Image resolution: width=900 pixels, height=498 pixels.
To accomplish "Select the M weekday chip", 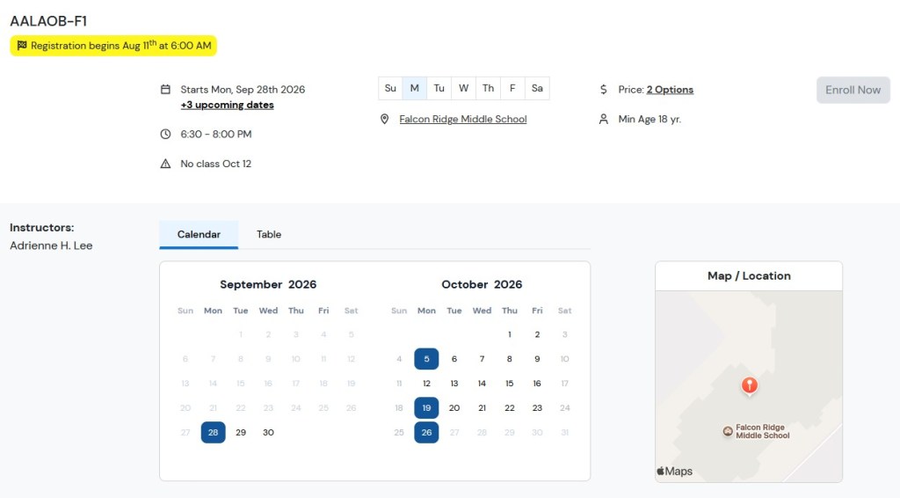I will click(x=415, y=89).
